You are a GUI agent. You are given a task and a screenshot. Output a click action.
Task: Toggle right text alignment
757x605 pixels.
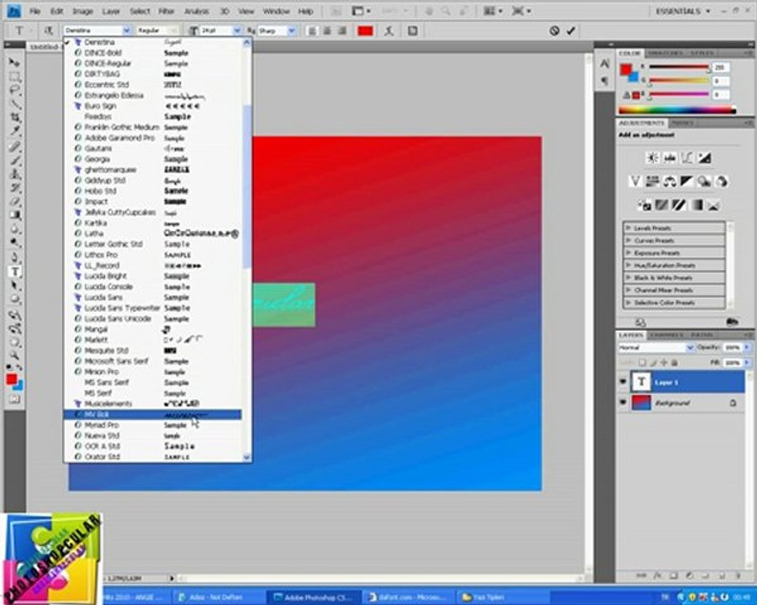(342, 31)
